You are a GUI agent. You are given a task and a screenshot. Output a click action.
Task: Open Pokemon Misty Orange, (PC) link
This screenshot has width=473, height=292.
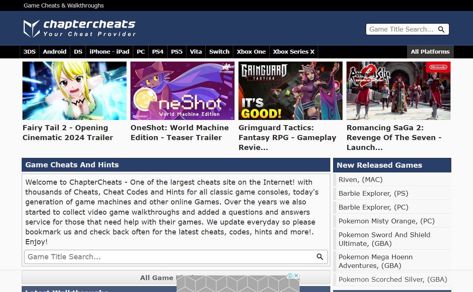[x=387, y=221]
